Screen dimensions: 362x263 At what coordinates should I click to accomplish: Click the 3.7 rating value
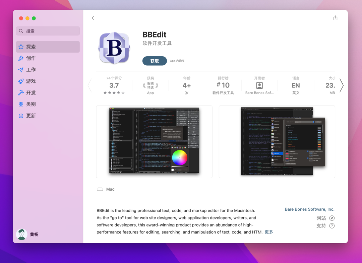pyautogui.click(x=114, y=85)
